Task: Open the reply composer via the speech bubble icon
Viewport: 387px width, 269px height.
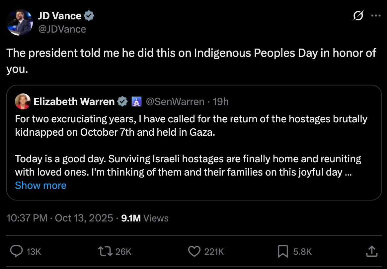Action: (x=16, y=252)
